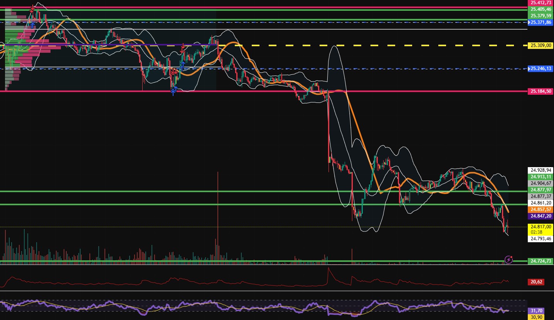Expand the 25.246,13 blue alert label

tap(541, 69)
